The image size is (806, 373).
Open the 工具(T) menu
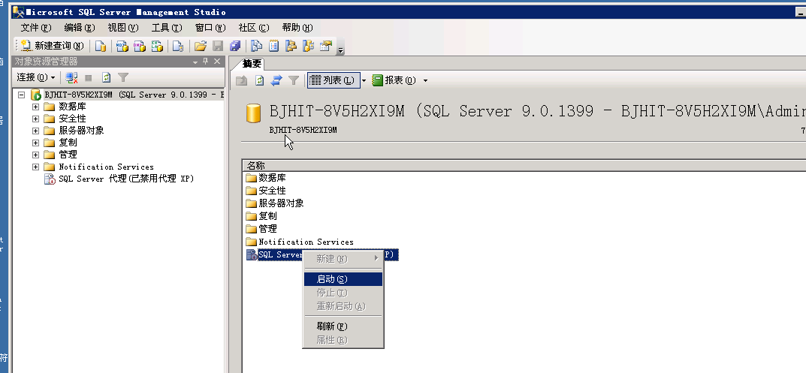(167, 28)
